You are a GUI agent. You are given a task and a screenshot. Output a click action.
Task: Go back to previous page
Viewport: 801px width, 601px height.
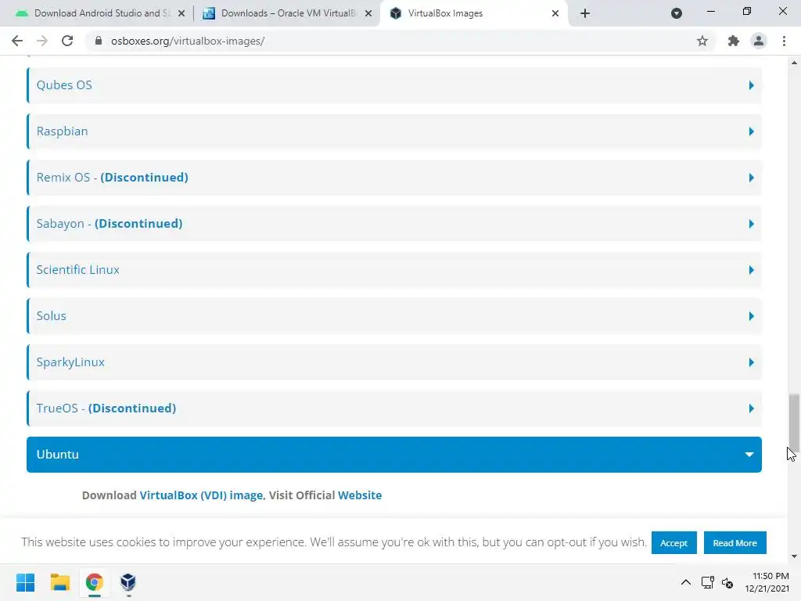pos(17,41)
